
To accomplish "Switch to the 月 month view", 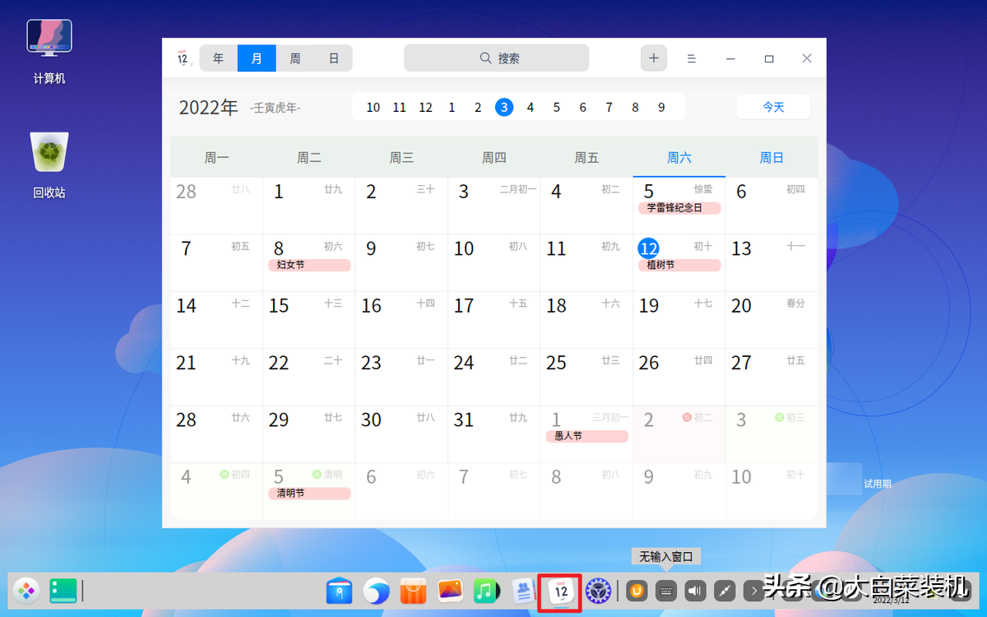I will 257,58.
